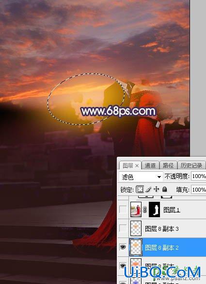Show the hidden 图层 1 layer

click(x=123, y=209)
